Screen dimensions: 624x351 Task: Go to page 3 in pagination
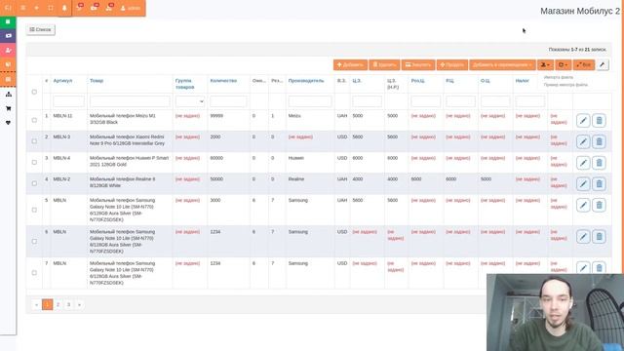pyautogui.click(x=68, y=305)
